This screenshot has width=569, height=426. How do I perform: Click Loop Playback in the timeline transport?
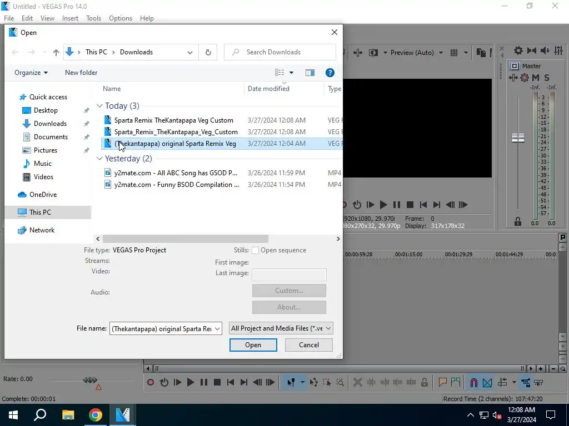coord(164,382)
